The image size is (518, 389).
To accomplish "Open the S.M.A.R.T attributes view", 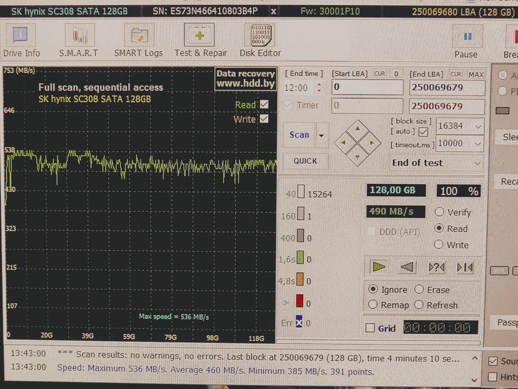I will tap(79, 41).
